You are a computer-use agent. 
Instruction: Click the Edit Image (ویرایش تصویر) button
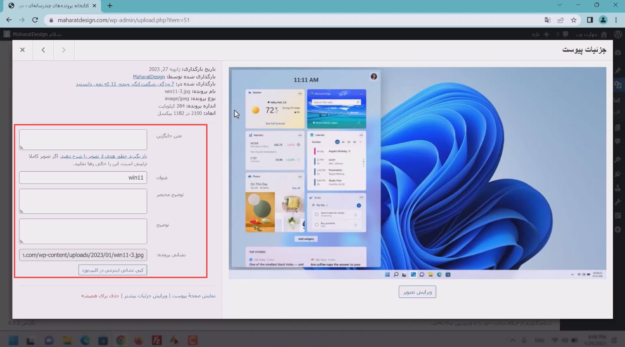pos(417,292)
